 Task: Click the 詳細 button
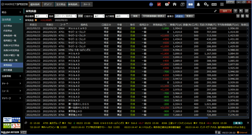(80, 16)
